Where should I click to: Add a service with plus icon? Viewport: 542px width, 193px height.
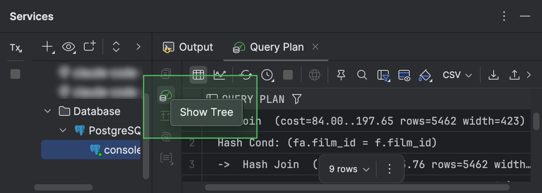pos(48,47)
